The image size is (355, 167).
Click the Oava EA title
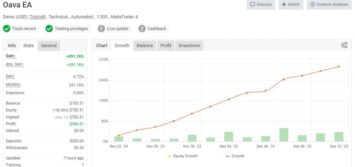[x=17, y=5]
